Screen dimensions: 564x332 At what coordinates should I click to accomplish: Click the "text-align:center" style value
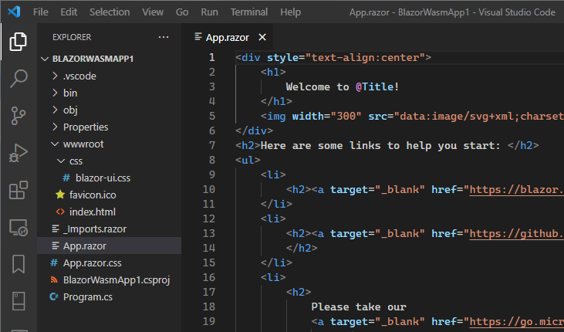(365, 58)
